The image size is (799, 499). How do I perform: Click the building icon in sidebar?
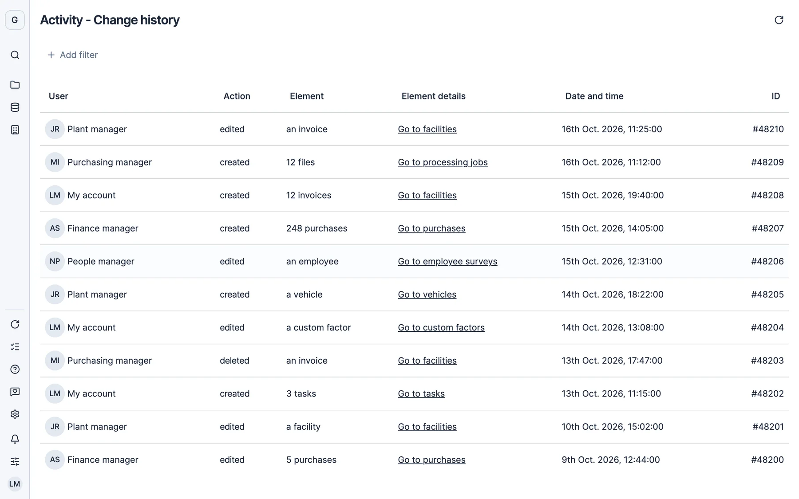point(15,130)
